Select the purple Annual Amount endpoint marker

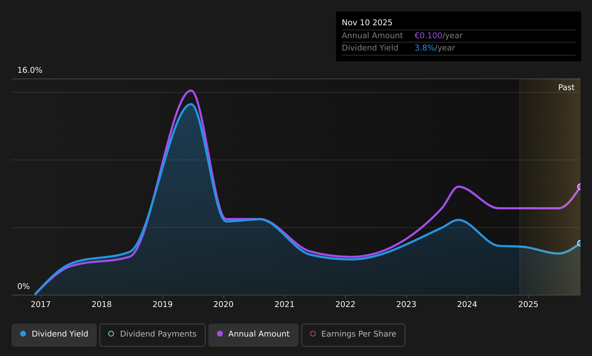pyautogui.click(x=580, y=187)
